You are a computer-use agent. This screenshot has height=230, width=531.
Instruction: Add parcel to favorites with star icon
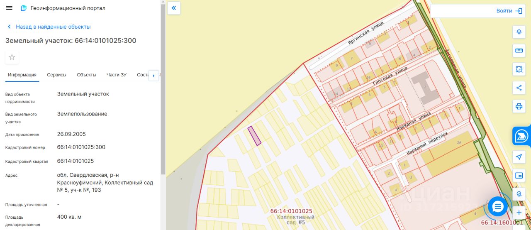12,57
